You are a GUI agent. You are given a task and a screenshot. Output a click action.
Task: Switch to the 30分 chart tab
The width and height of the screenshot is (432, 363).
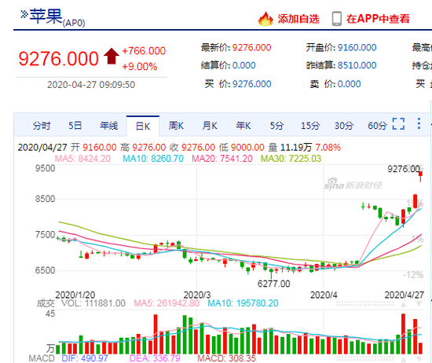tap(344, 126)
